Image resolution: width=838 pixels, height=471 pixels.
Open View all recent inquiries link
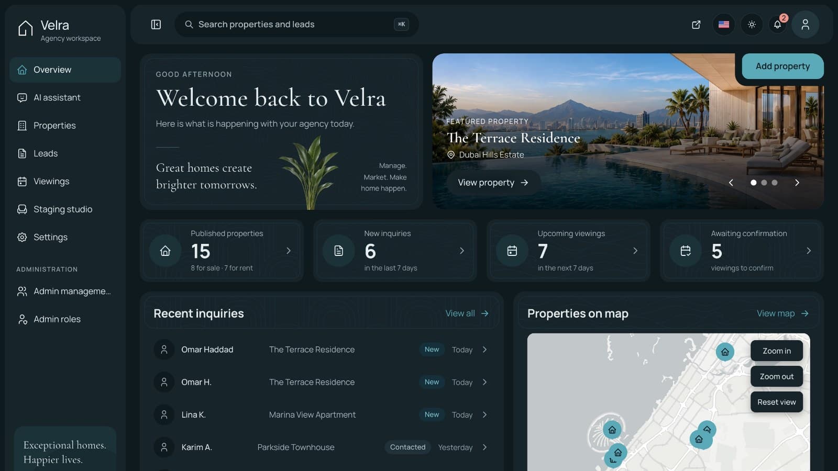pos(467,313)
